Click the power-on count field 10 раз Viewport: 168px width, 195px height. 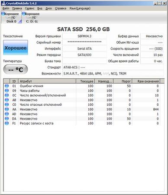click(152, 55)
